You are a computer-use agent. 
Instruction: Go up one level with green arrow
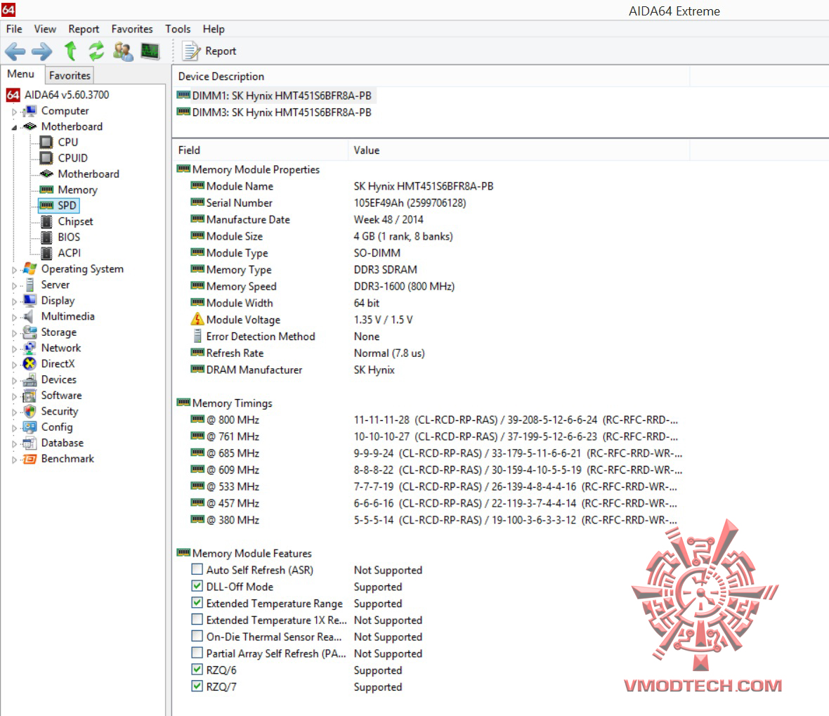pyautogui.click(x=70, y=51)
